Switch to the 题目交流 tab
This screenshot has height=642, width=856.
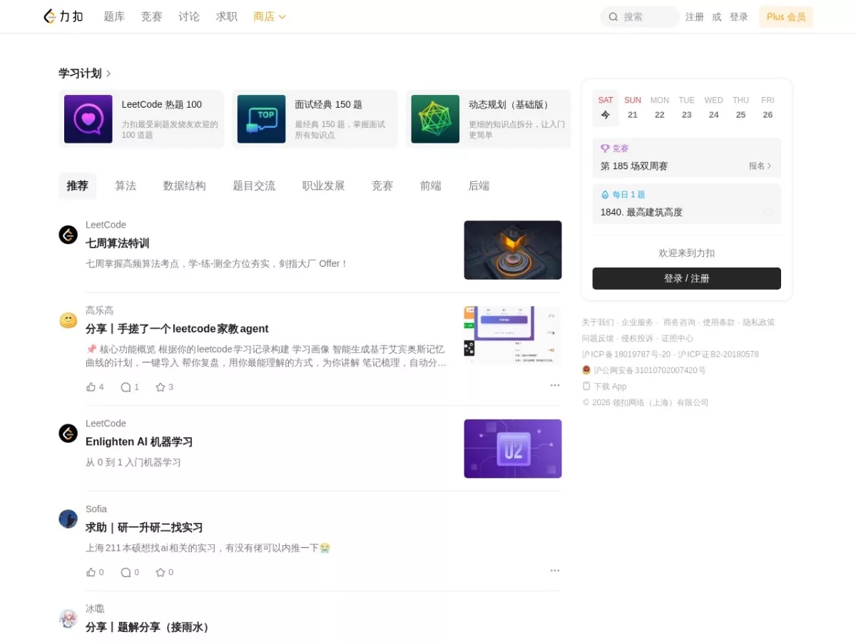(x=254, y=185)
